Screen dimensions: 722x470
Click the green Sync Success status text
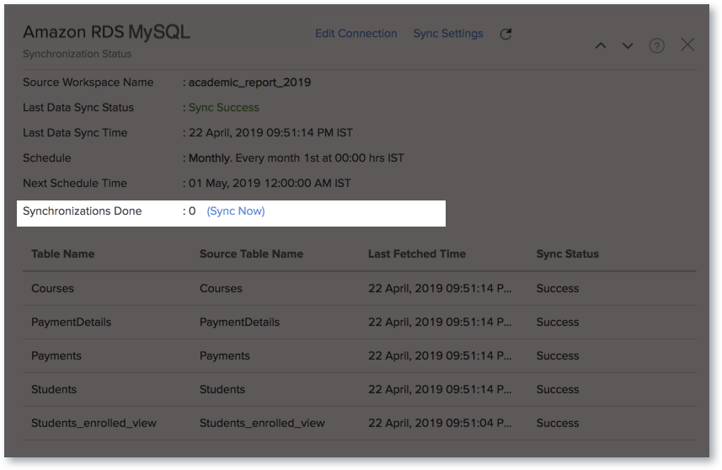pyautogui.click(x=224, y=108)
